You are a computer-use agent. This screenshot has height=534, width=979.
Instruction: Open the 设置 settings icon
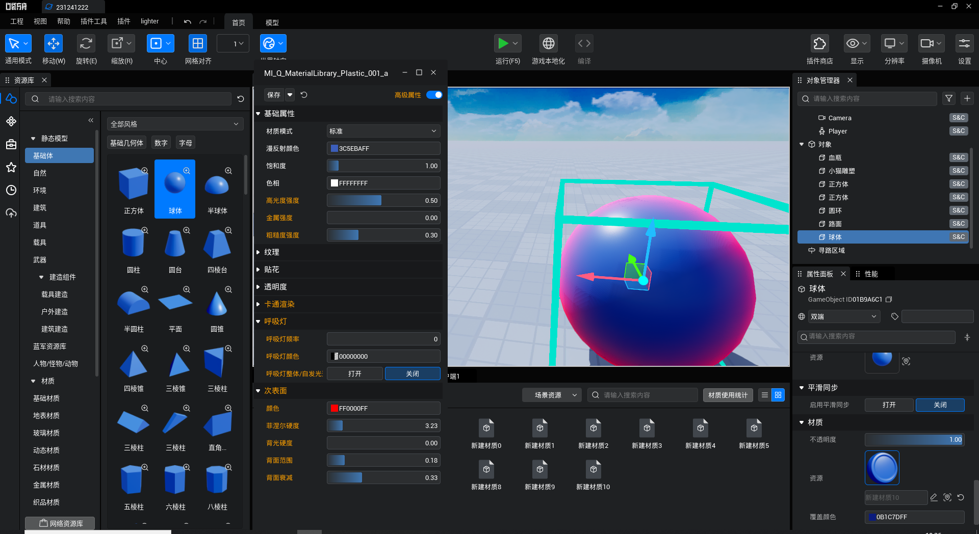point(965,44)
